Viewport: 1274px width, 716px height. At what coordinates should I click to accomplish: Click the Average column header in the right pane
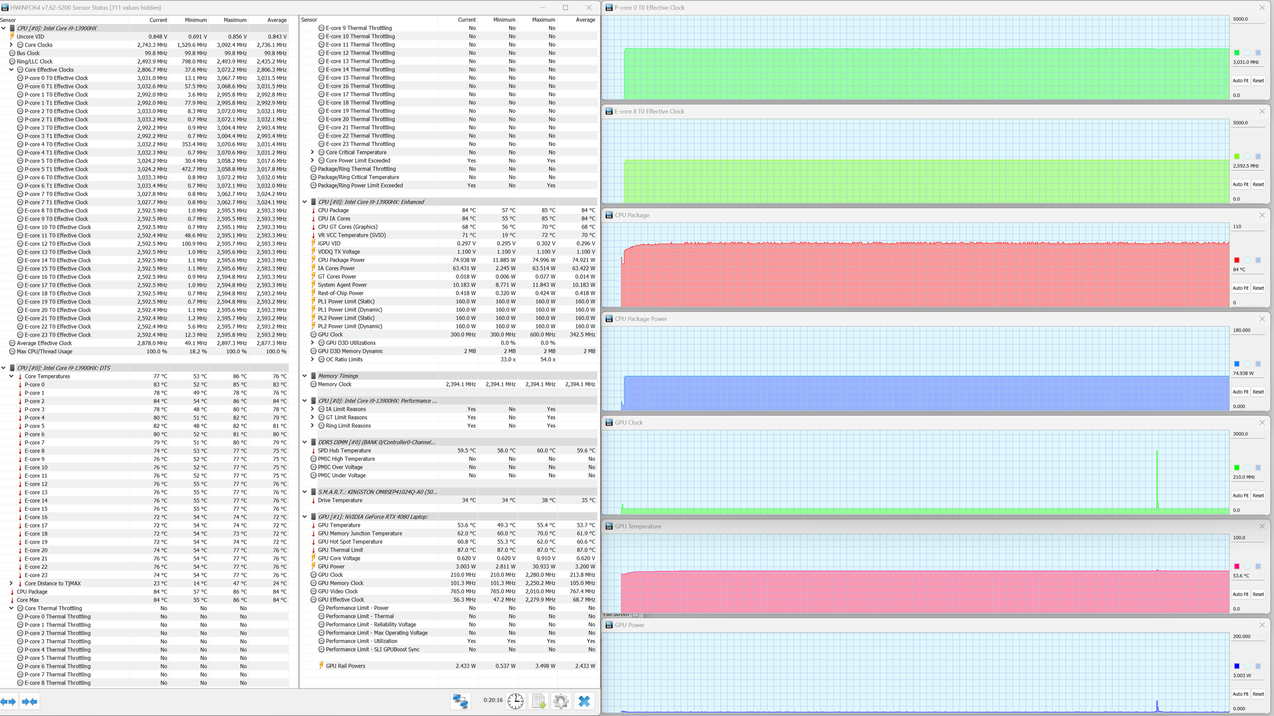point(585,20)
